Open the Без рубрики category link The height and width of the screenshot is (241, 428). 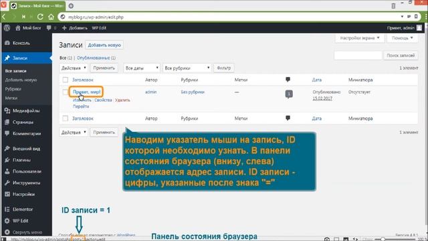coord(193,92)
